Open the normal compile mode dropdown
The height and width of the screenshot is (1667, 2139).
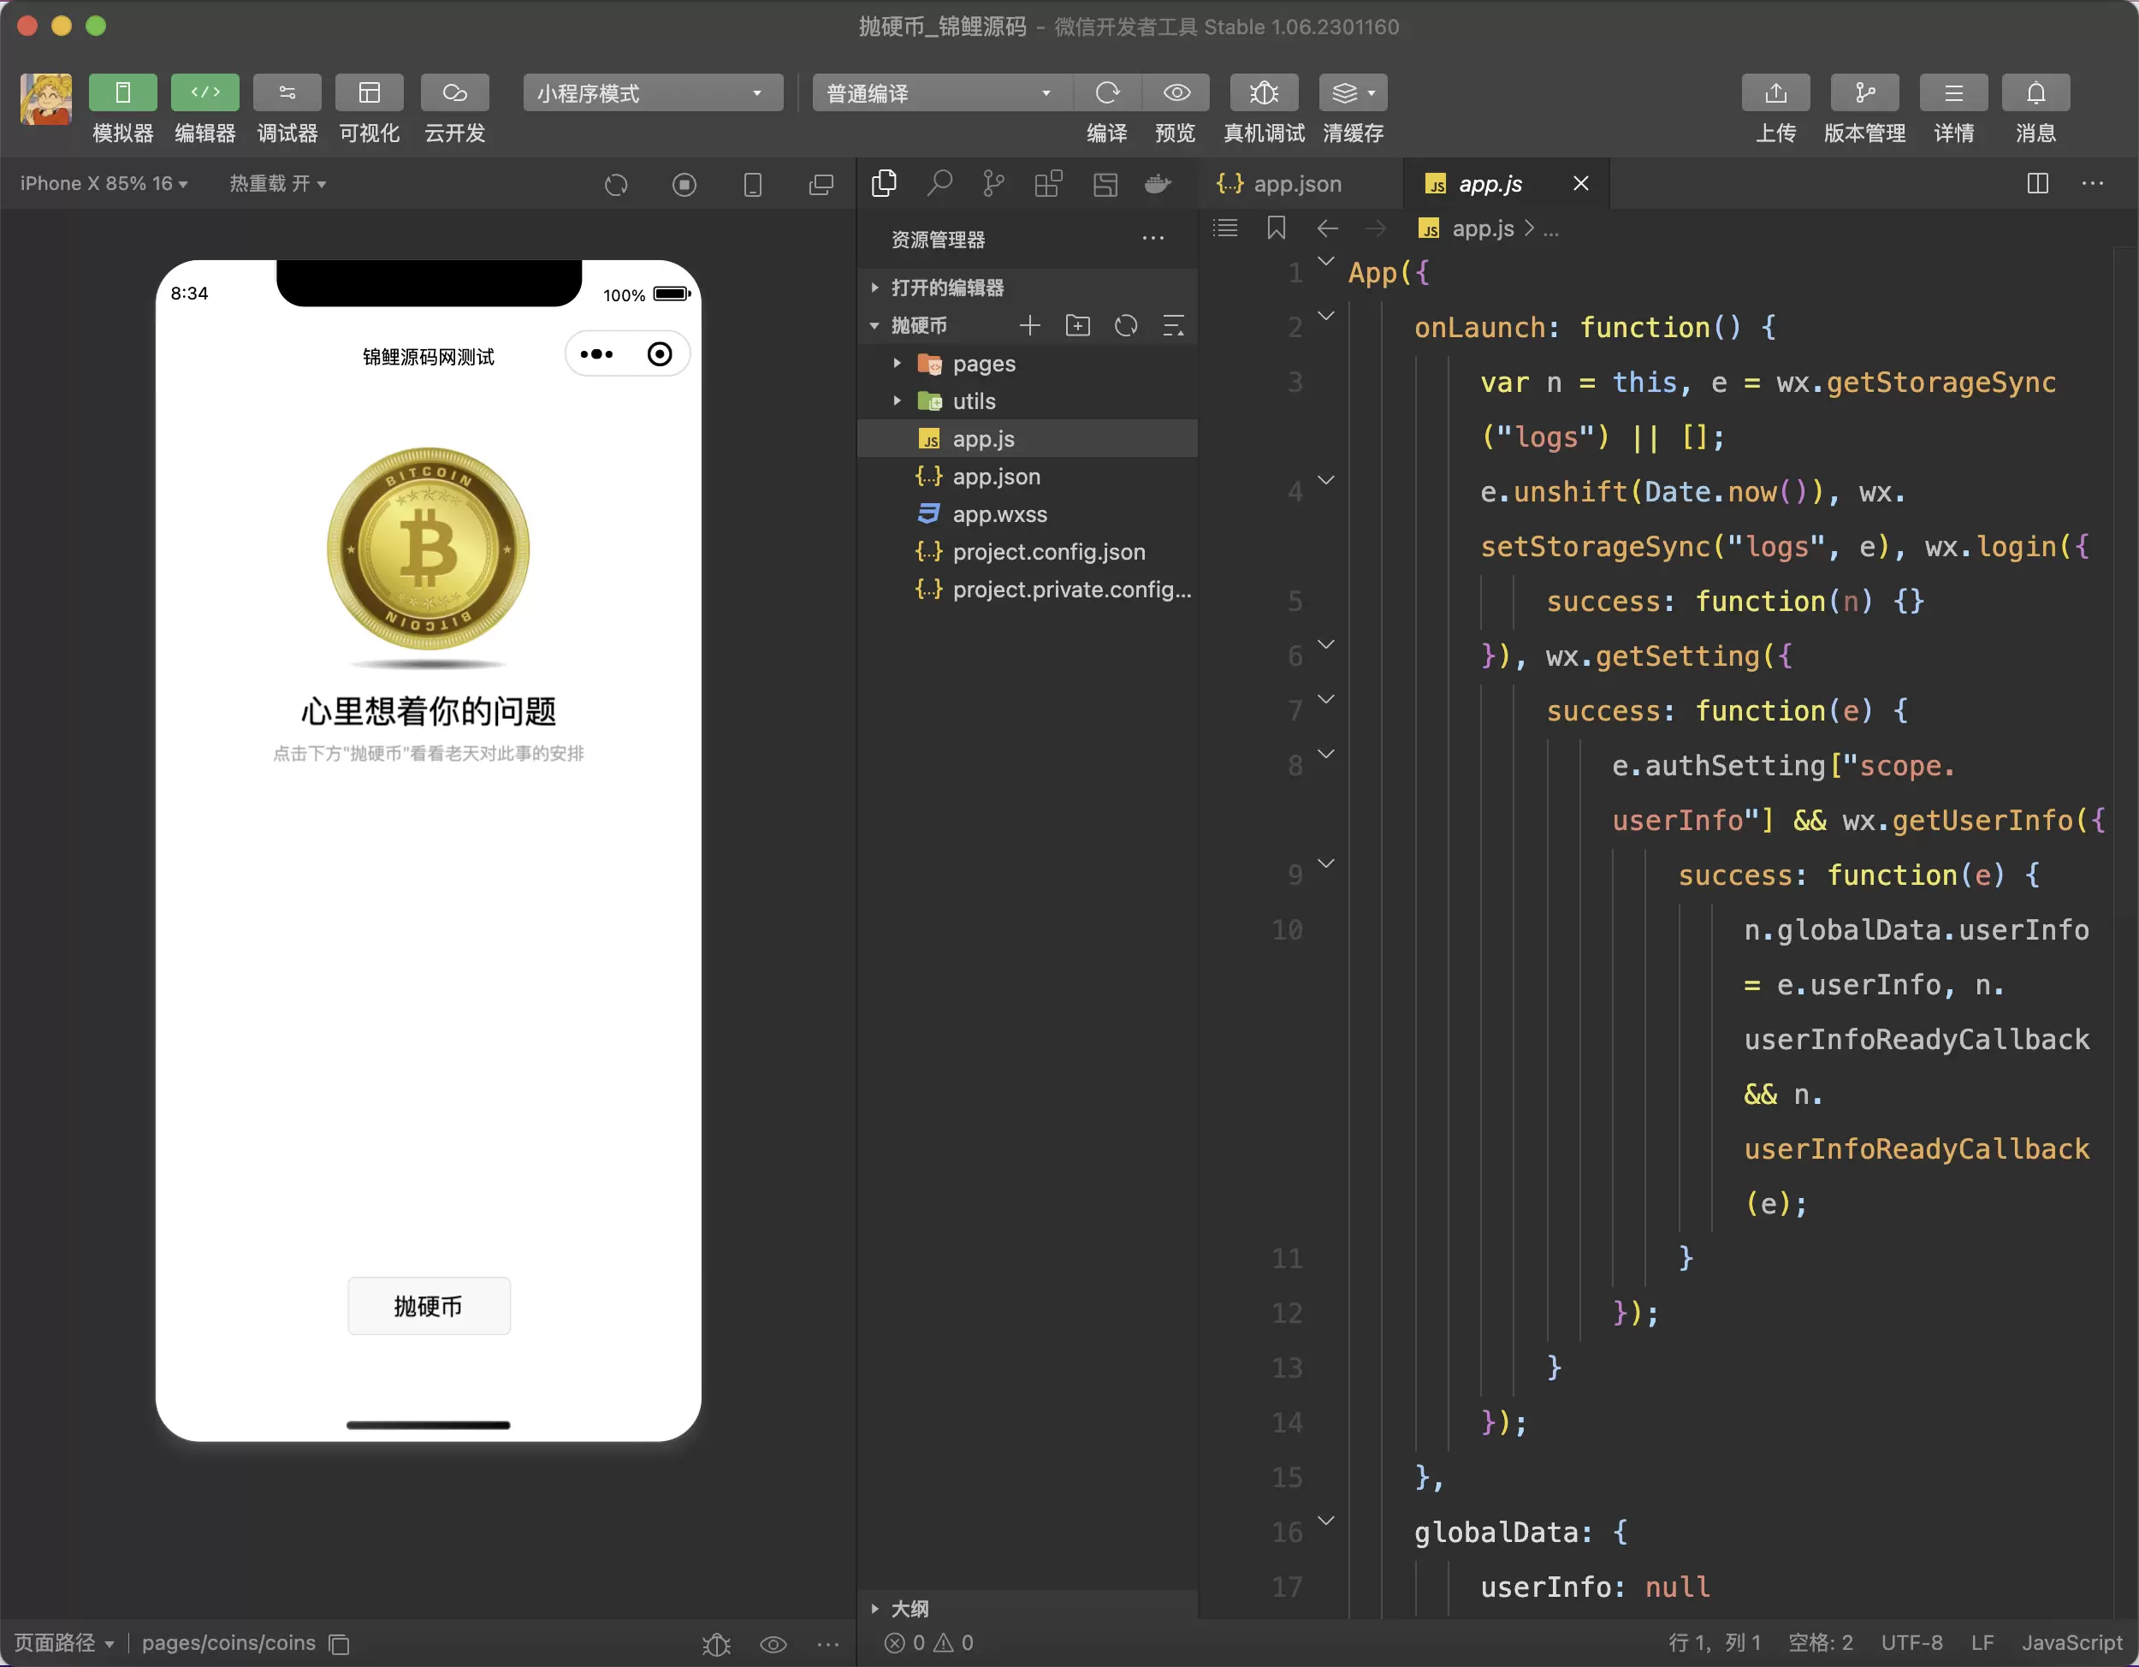(941, 93)
